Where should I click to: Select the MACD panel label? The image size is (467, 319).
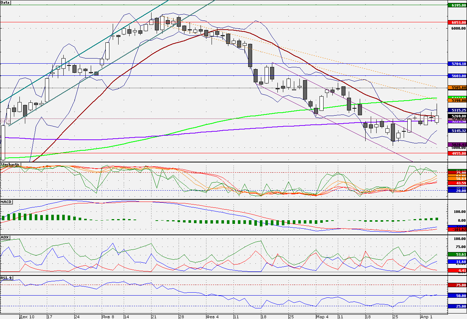5,202
